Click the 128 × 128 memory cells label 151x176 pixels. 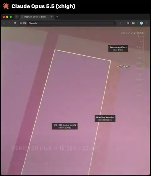click(x=65, y=126)
